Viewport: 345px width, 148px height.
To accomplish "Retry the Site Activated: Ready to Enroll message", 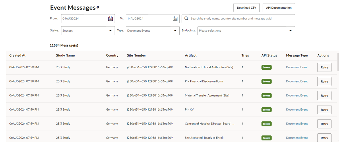I will coord(324,138).
